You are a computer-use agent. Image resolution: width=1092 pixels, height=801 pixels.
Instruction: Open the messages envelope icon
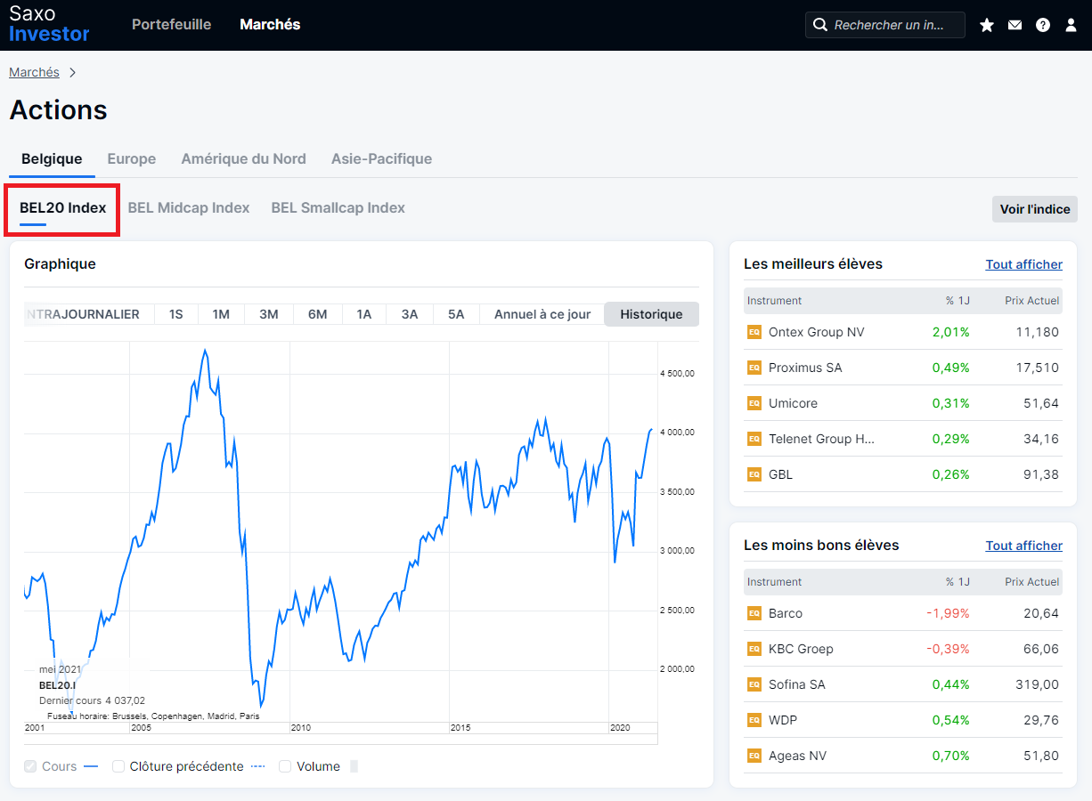(1015, 25)
